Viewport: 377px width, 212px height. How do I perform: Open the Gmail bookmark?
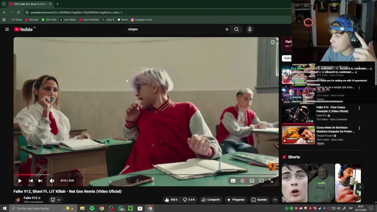click(16, 20)
